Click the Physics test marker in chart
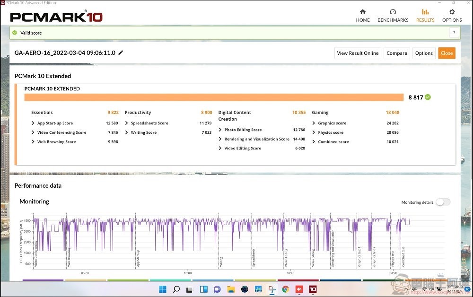 click(x=393, y=259)
